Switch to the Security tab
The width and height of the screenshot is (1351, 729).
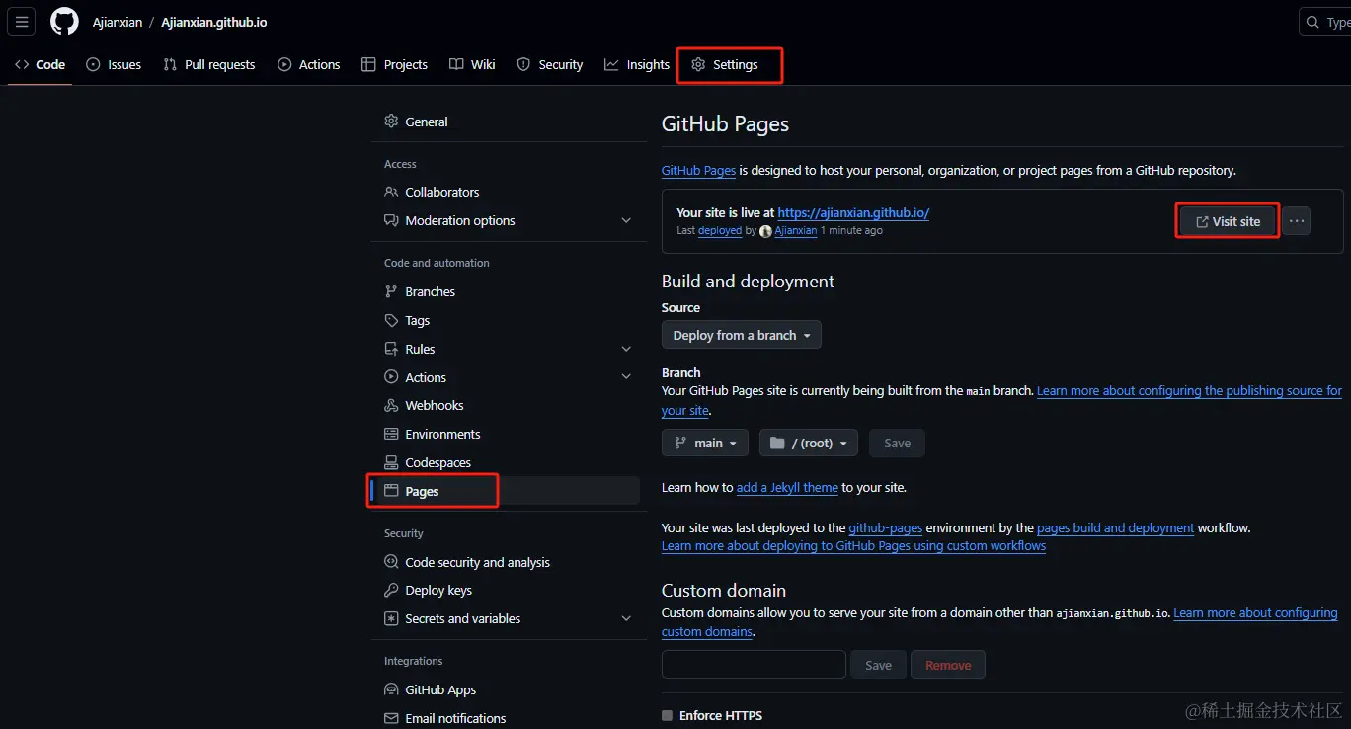(x=550, y=64)
